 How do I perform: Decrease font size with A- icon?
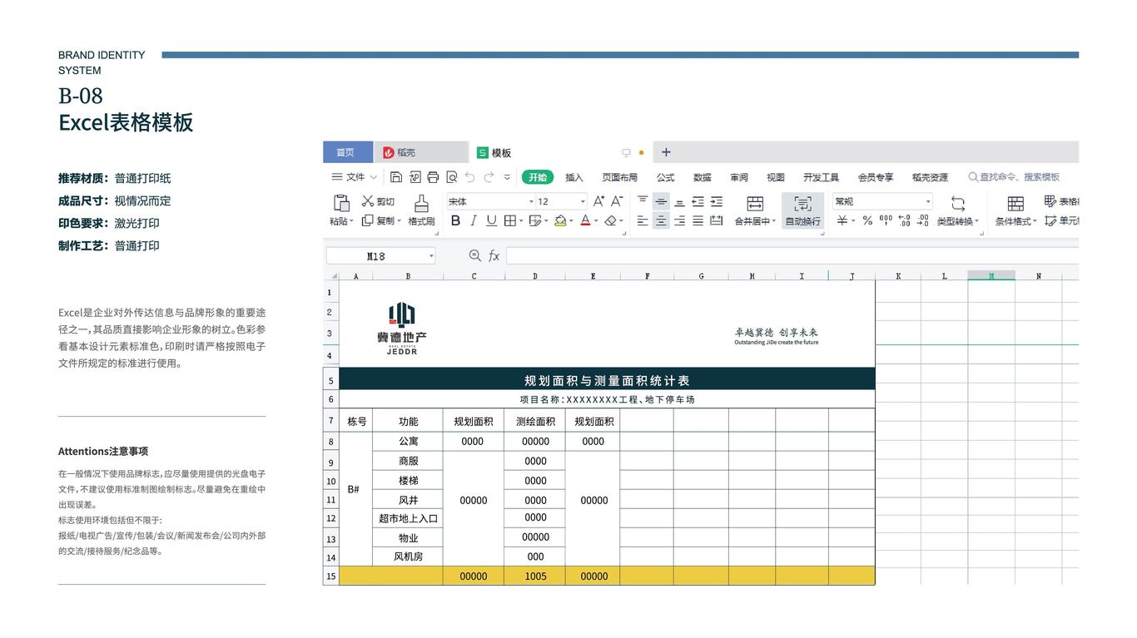(617, 201)
